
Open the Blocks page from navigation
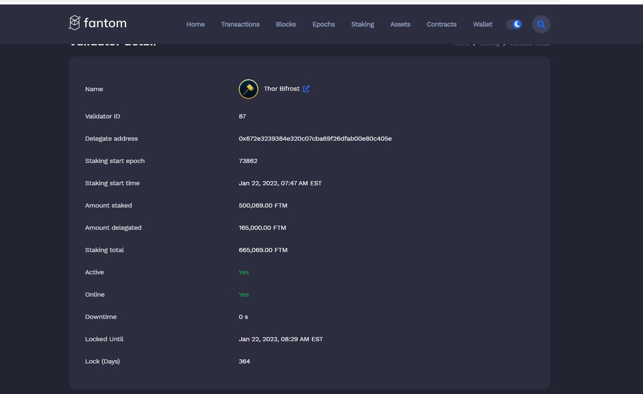pos(286,24)
